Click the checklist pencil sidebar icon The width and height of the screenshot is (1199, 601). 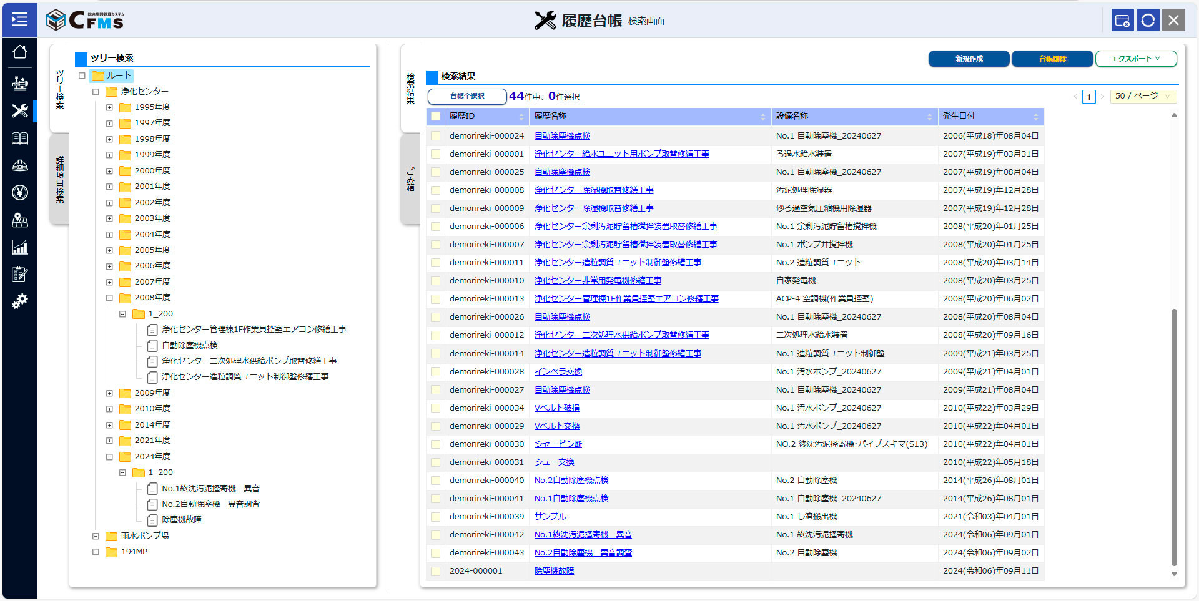click(19, 275)
